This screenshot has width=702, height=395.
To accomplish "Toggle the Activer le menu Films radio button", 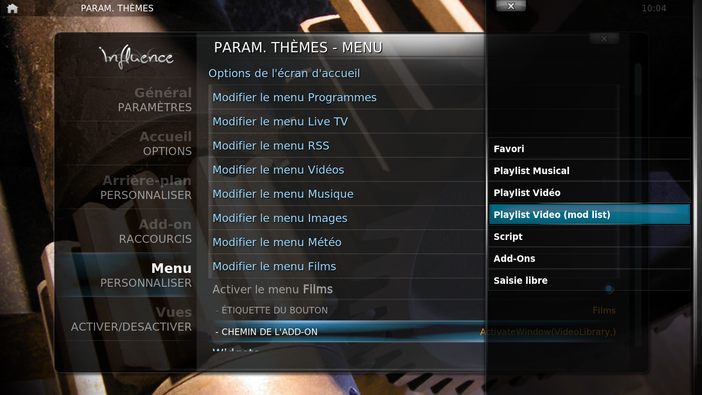I will pos(608,289).
